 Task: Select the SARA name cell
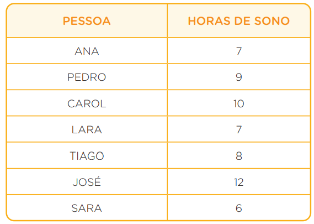pos(87,208)
